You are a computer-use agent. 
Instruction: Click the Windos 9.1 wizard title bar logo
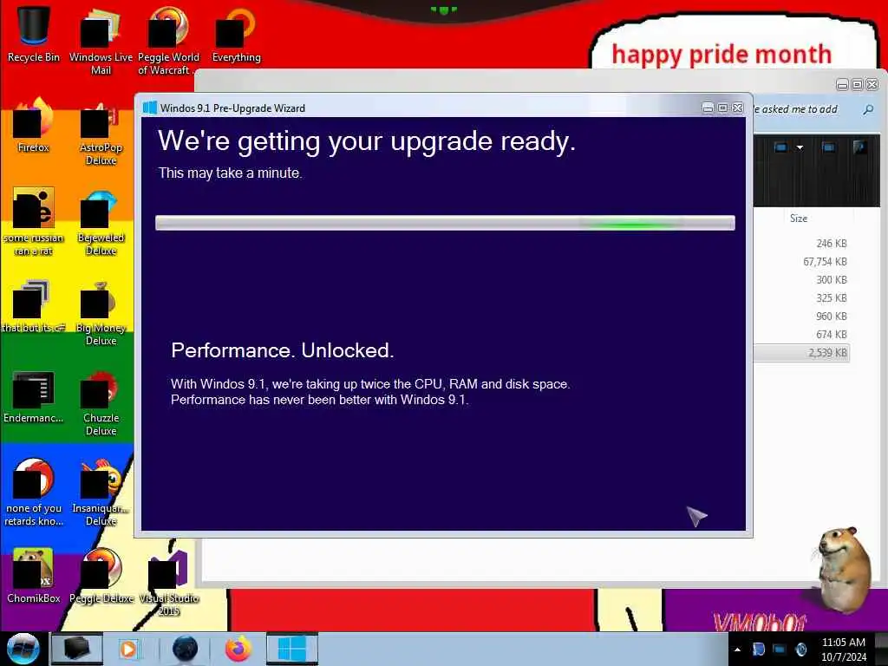click(149, 108)
